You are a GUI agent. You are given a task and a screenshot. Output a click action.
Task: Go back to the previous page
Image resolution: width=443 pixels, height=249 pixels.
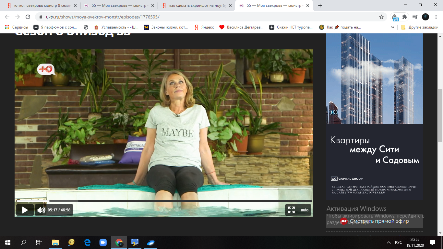pos(7,17)
